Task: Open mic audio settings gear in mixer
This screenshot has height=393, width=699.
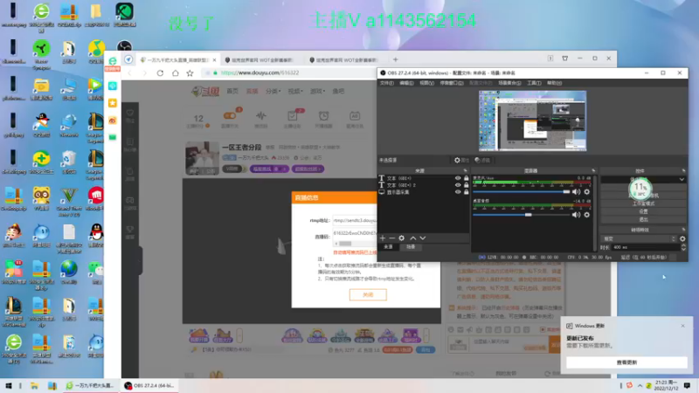Action: (586, 191)
